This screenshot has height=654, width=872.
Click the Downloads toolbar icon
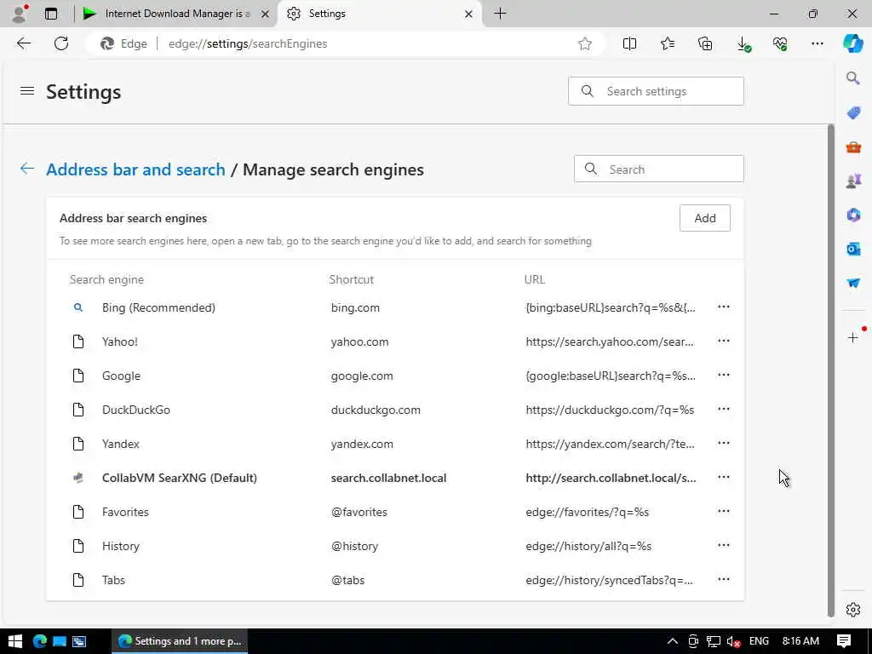[743, 43]
